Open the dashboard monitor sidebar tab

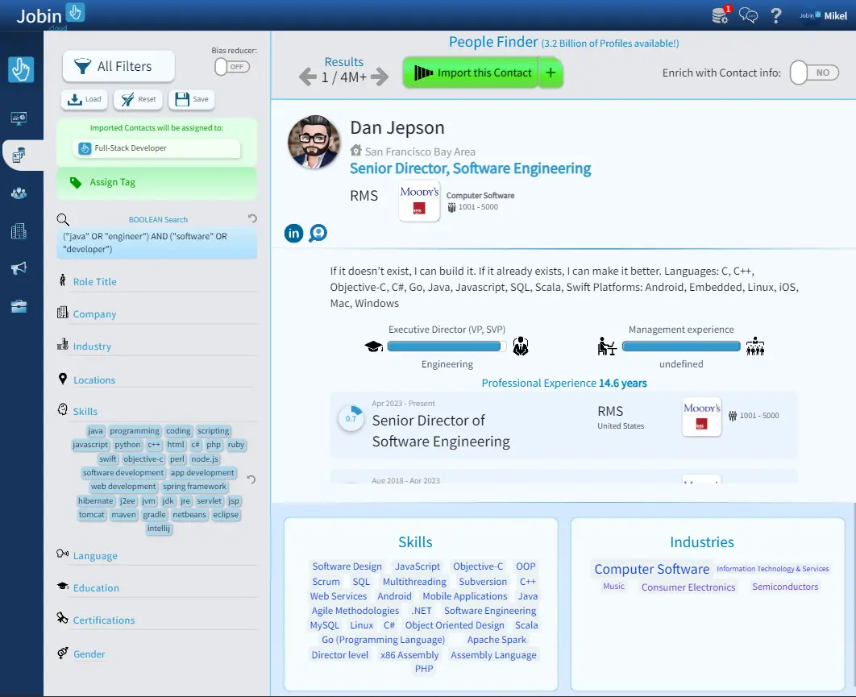[x=19, y=118]
